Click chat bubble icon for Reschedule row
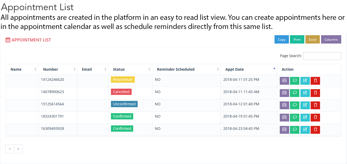 pyautogui.click(x=294, y=81)
